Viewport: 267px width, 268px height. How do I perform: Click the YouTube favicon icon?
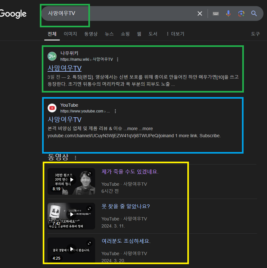click(x=52, y=108)
